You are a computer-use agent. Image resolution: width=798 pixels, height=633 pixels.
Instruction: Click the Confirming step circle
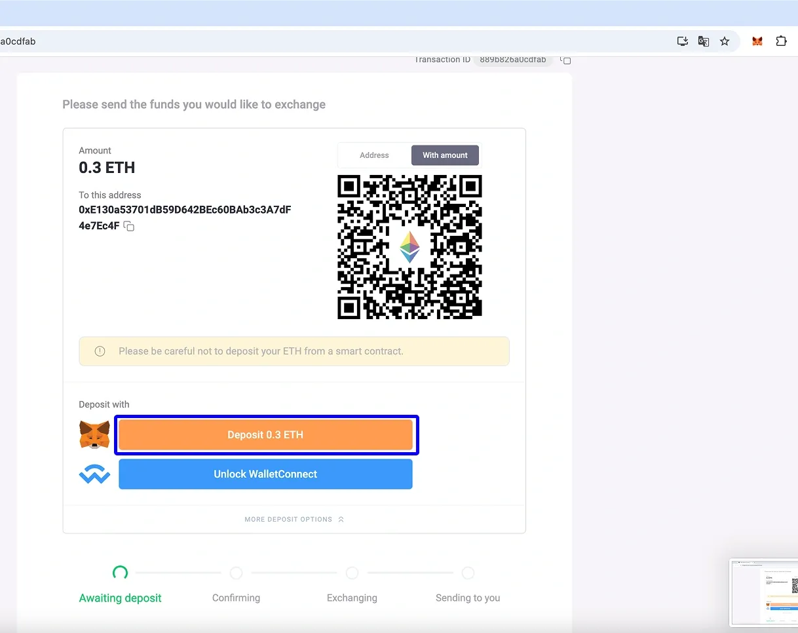tap(236, 573)
